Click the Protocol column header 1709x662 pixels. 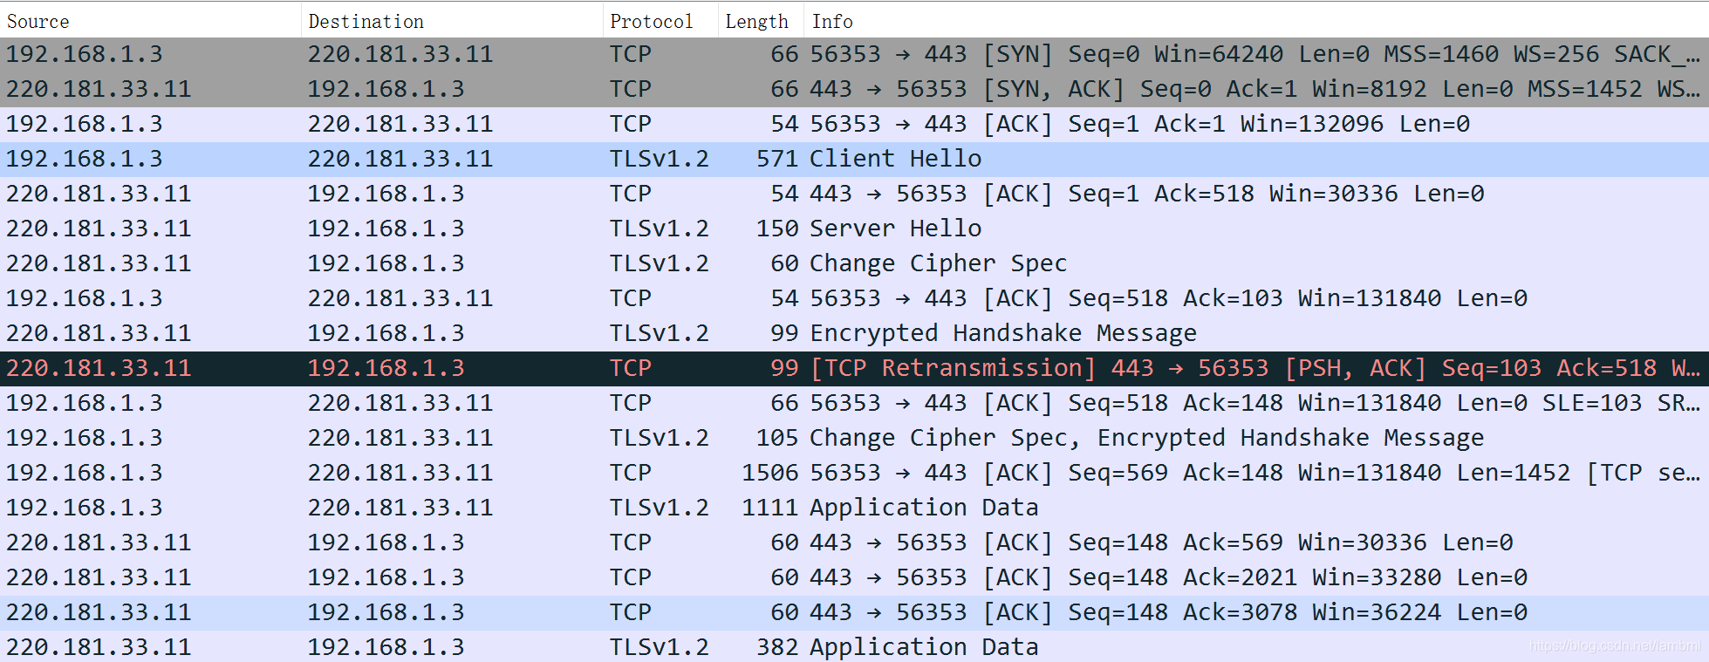[x=660, y=21]
